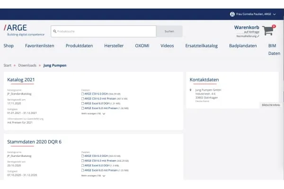Image resolution: width=284 pixels, height=189 pixels.
Task: Navigate to the Downloads breadcrumb
Action: point(27,65)
